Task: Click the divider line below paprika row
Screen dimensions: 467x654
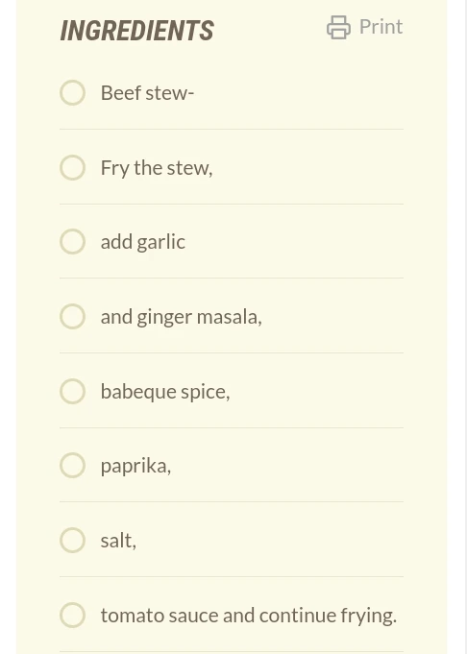Action: [232, 501]
